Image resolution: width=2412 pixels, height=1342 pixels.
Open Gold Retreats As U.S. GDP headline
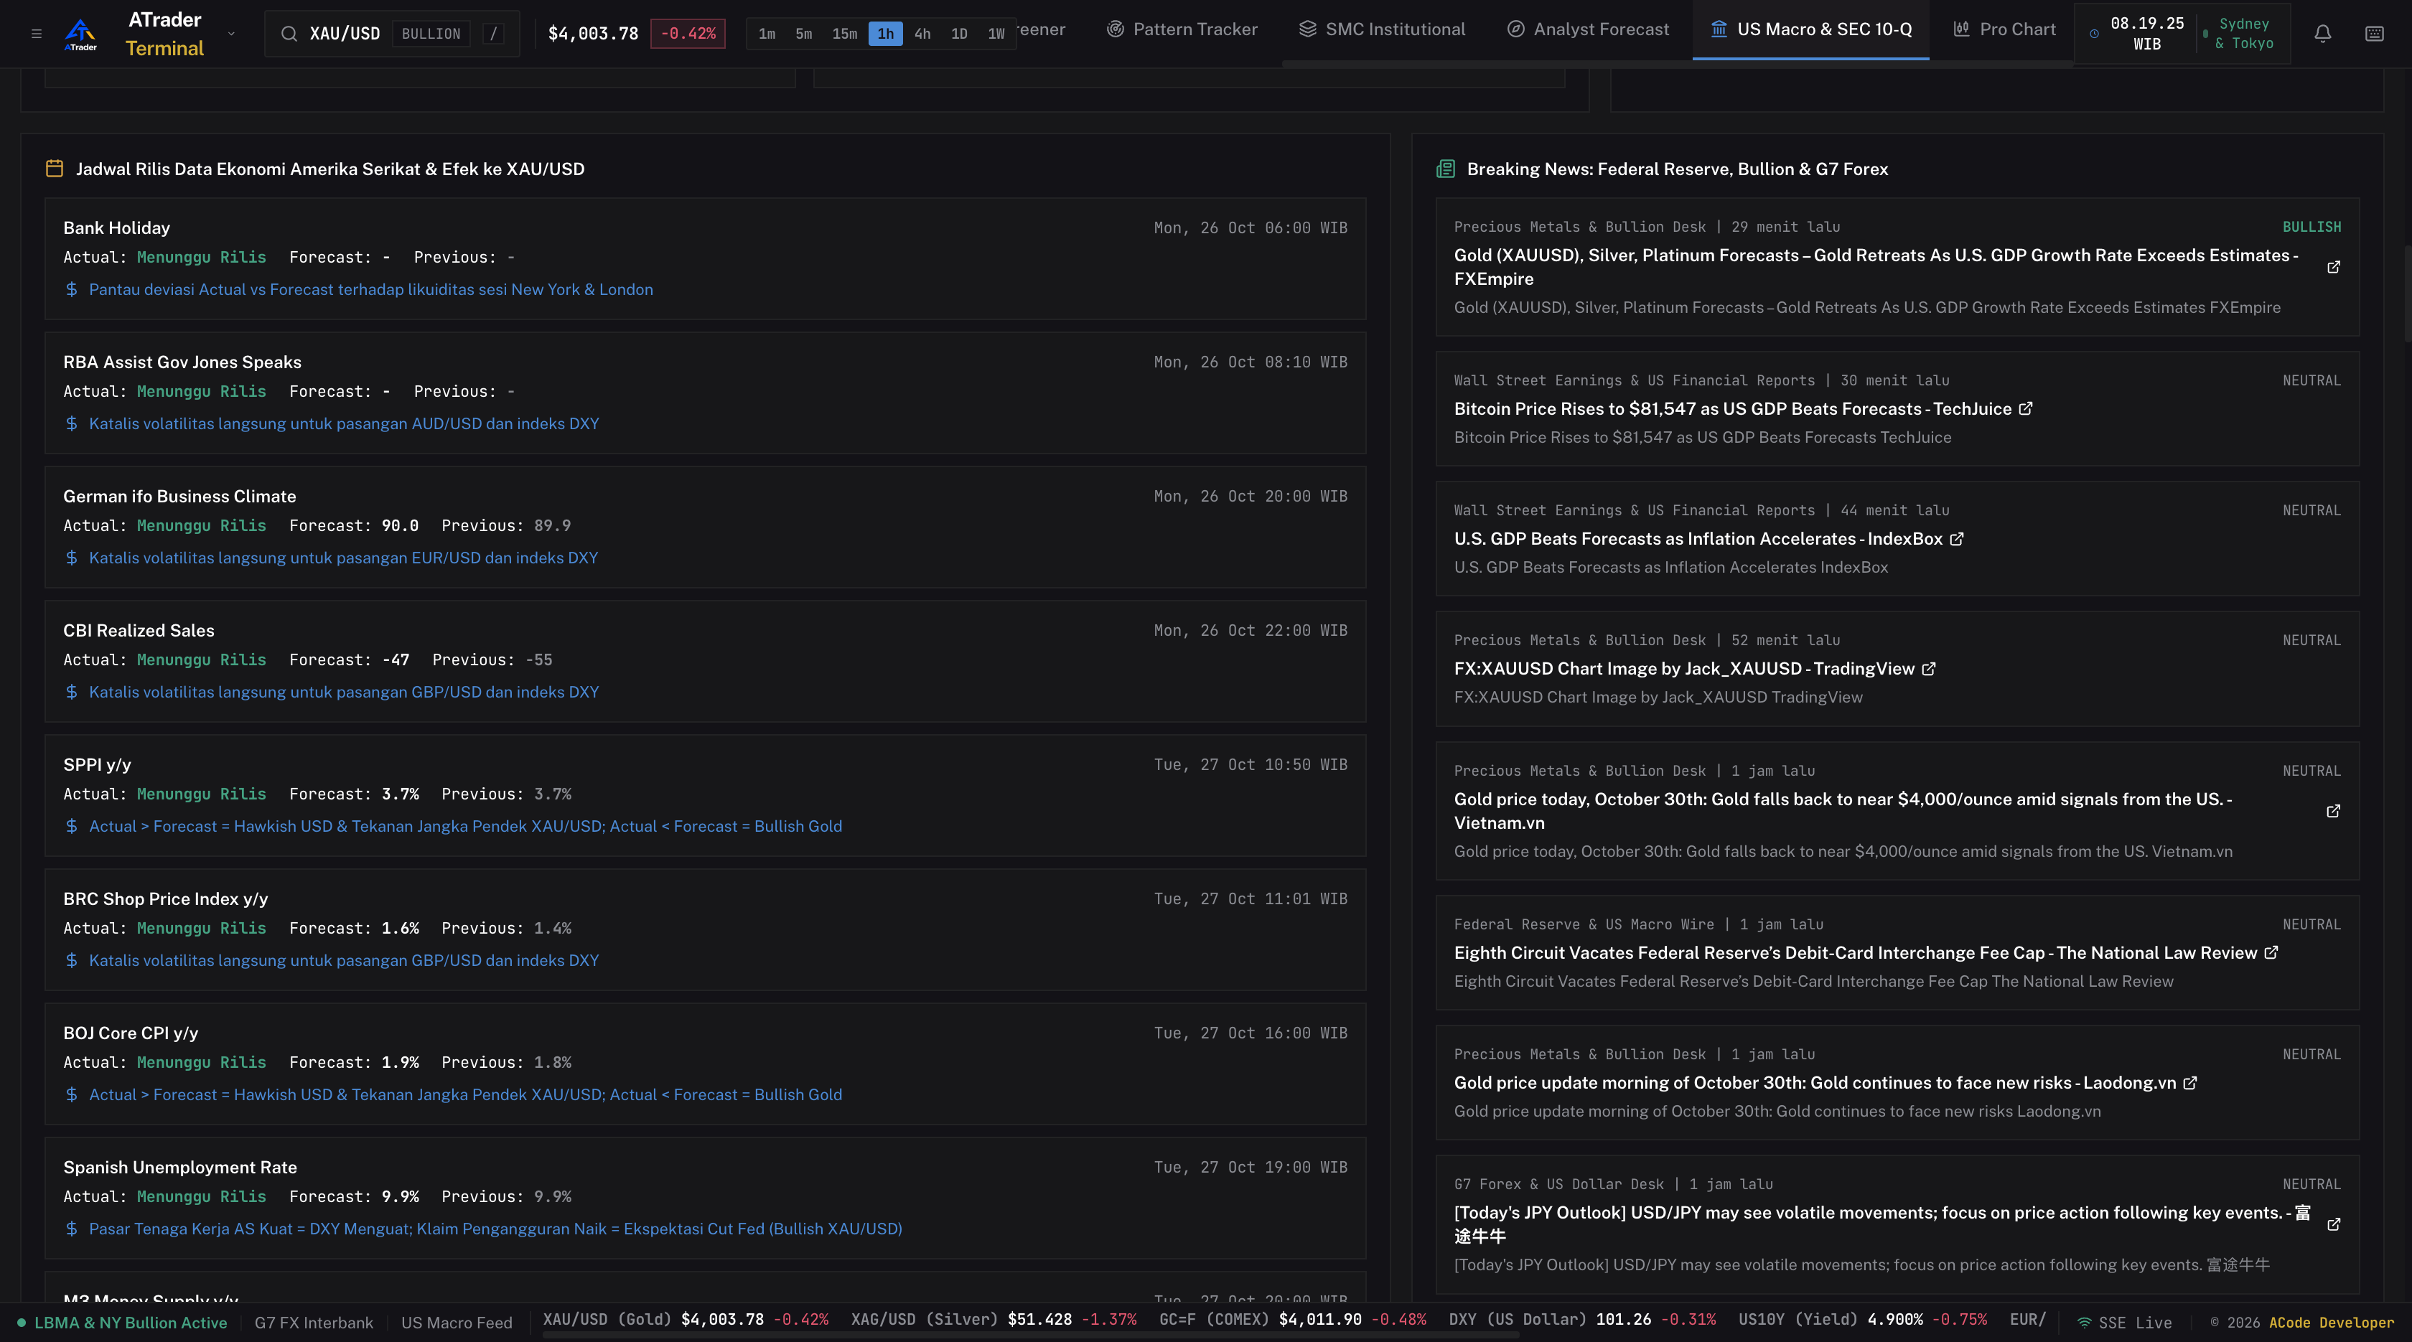[x=1876, y=267]
